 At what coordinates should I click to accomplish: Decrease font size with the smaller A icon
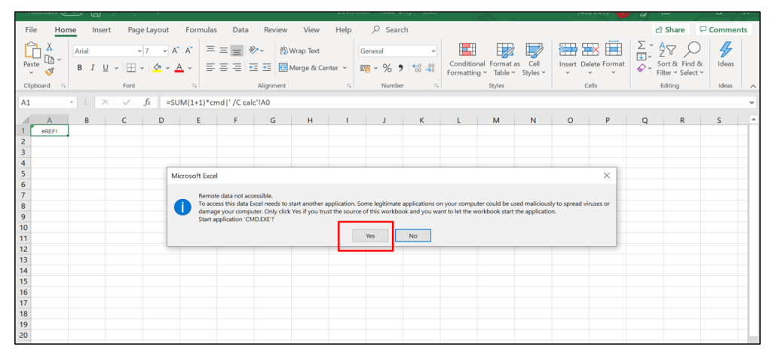point(188,51)
